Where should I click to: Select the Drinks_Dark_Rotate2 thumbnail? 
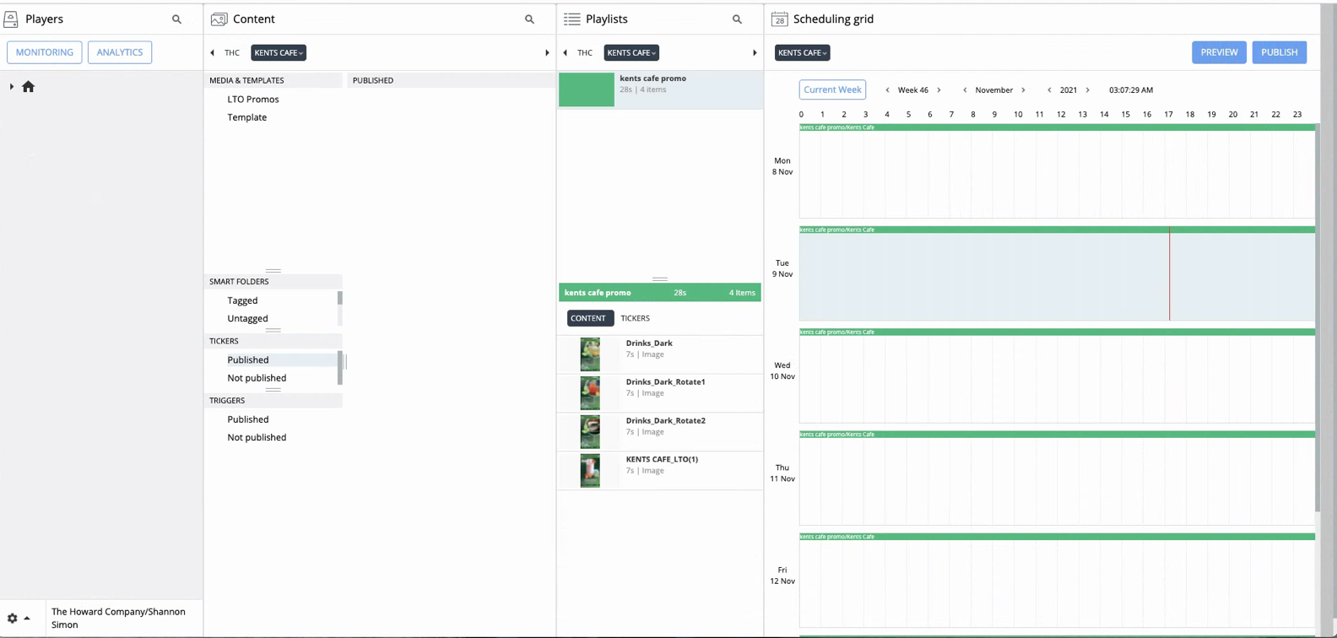(x=590, y=432)
